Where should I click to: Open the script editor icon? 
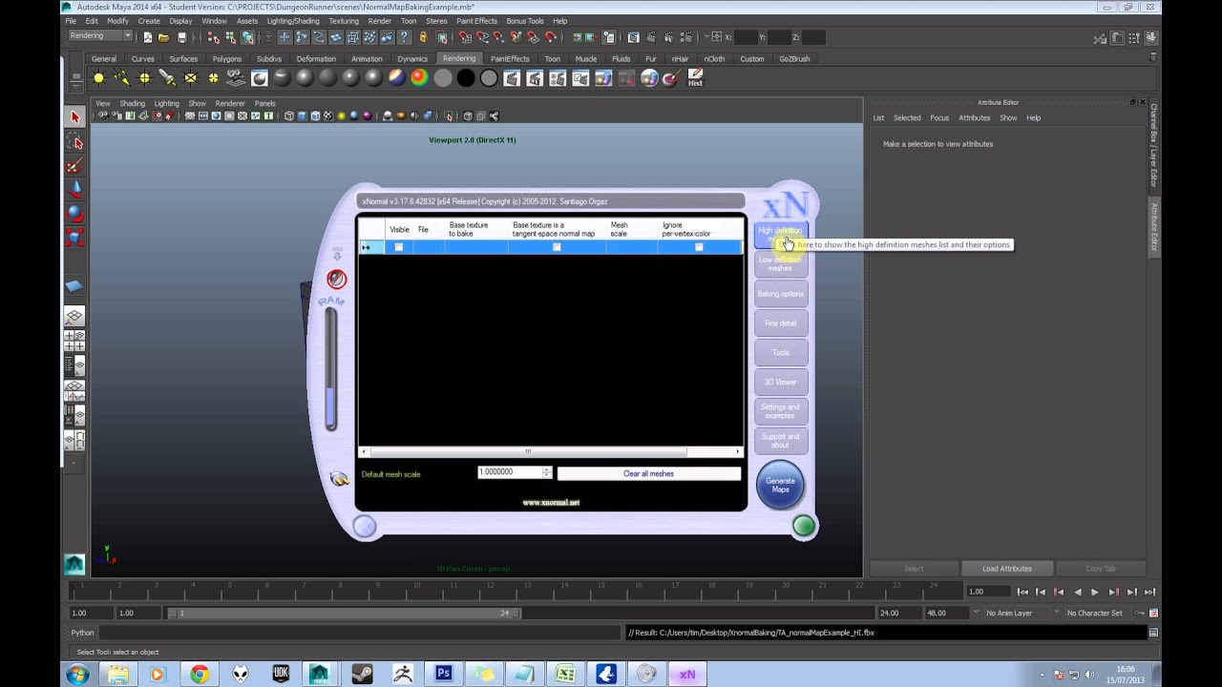1153,633
